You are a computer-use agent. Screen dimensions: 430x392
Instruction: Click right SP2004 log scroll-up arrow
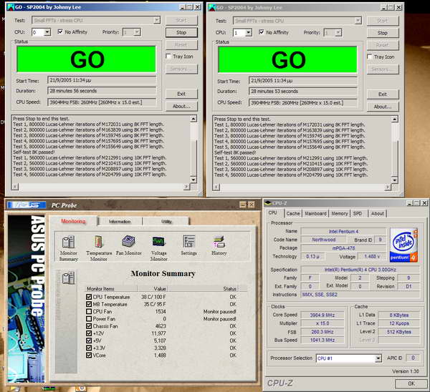[395, 119]
